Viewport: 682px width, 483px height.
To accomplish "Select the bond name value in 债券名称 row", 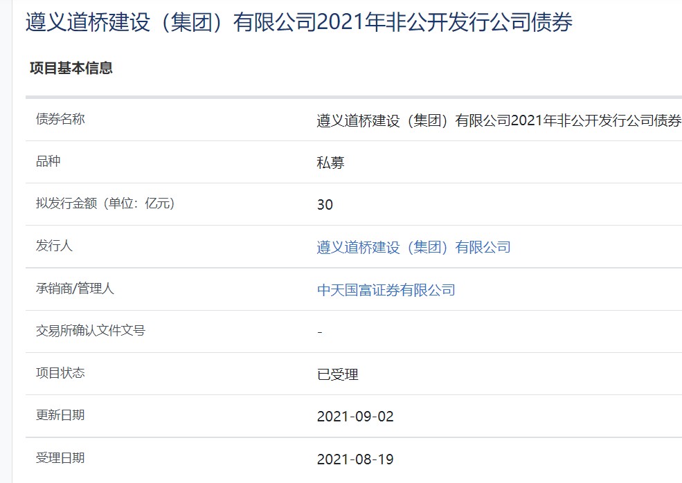I will pyautogui.click(x=499, y=120).
